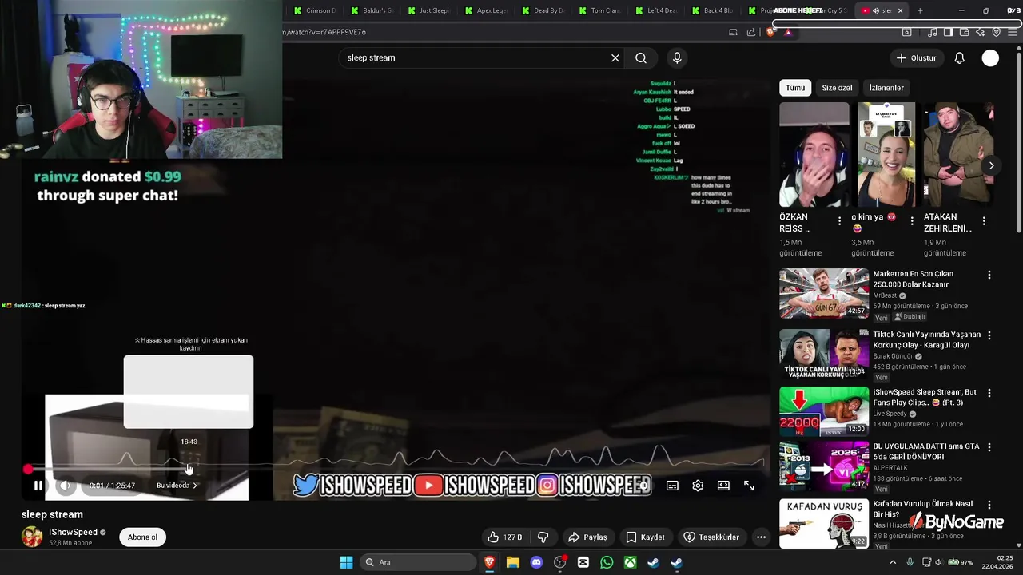Open CapCut from the taskbar
This screenshot has height=575, width=1023.
pos(583,562)
